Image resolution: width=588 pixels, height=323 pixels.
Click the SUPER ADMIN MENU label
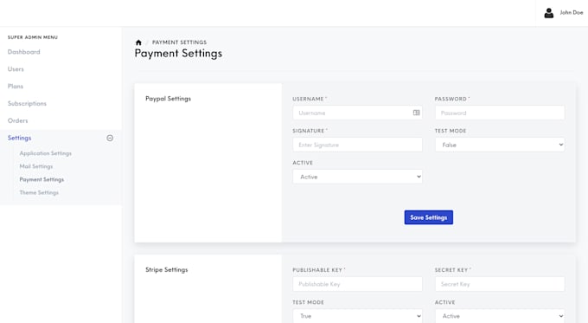33,37
